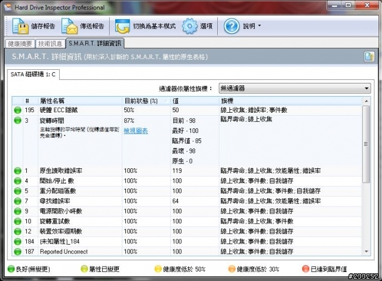This screenshot has width=382, height=281.
Task: Click green status icon for 開始/停止 數
Action: pyautogui.click(x=17, y=181)
